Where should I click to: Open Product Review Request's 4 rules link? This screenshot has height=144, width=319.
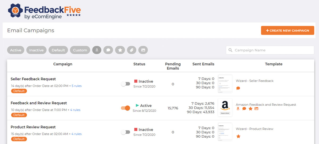point(76,134)
